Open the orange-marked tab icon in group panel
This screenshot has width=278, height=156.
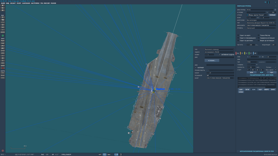pos(242,53)
